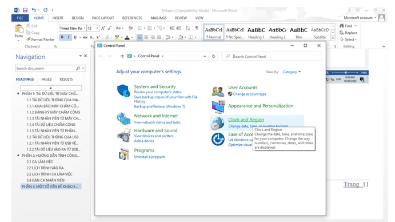The height and width of the screenshot is (222, 395).
Task: Close the Navigation pane
Action: [x=85, y=55]
